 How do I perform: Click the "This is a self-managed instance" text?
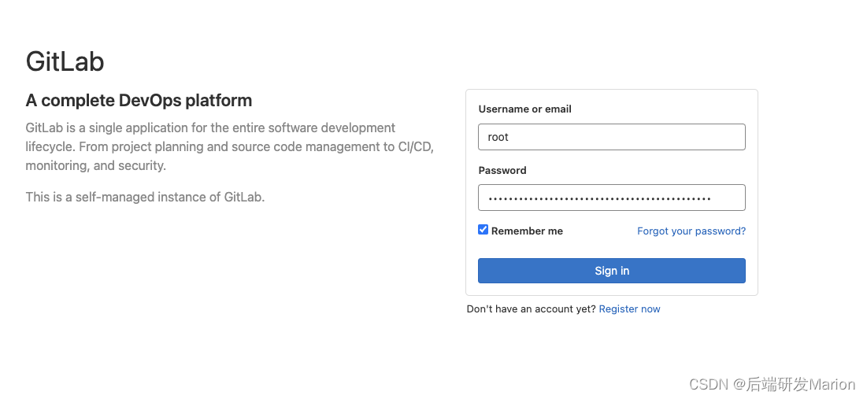click(145, 197)
